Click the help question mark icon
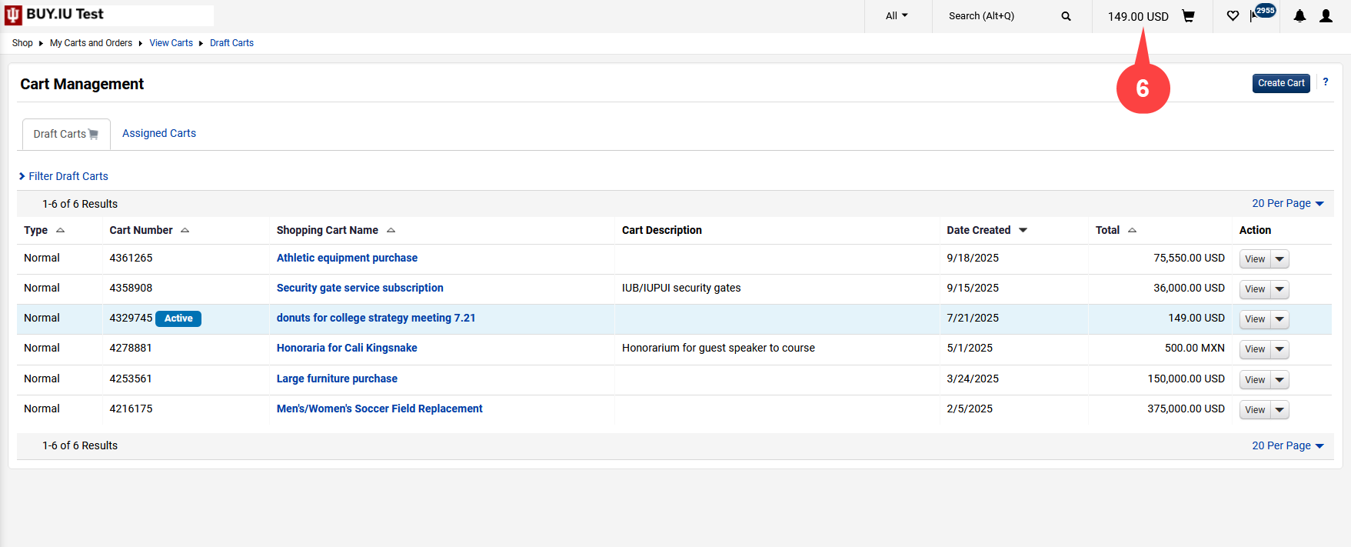Viewport: 1351px width, 547px height. coord(1325,82)
